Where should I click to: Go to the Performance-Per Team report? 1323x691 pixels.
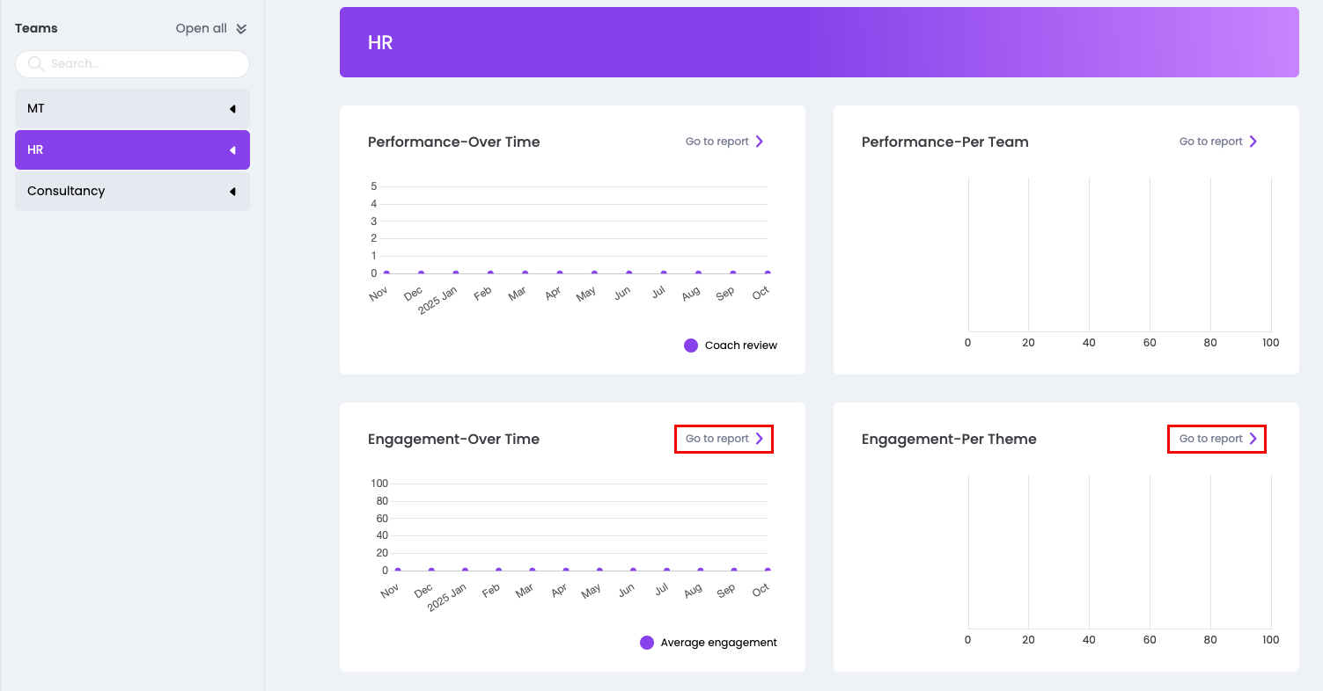click(1211, 142)
